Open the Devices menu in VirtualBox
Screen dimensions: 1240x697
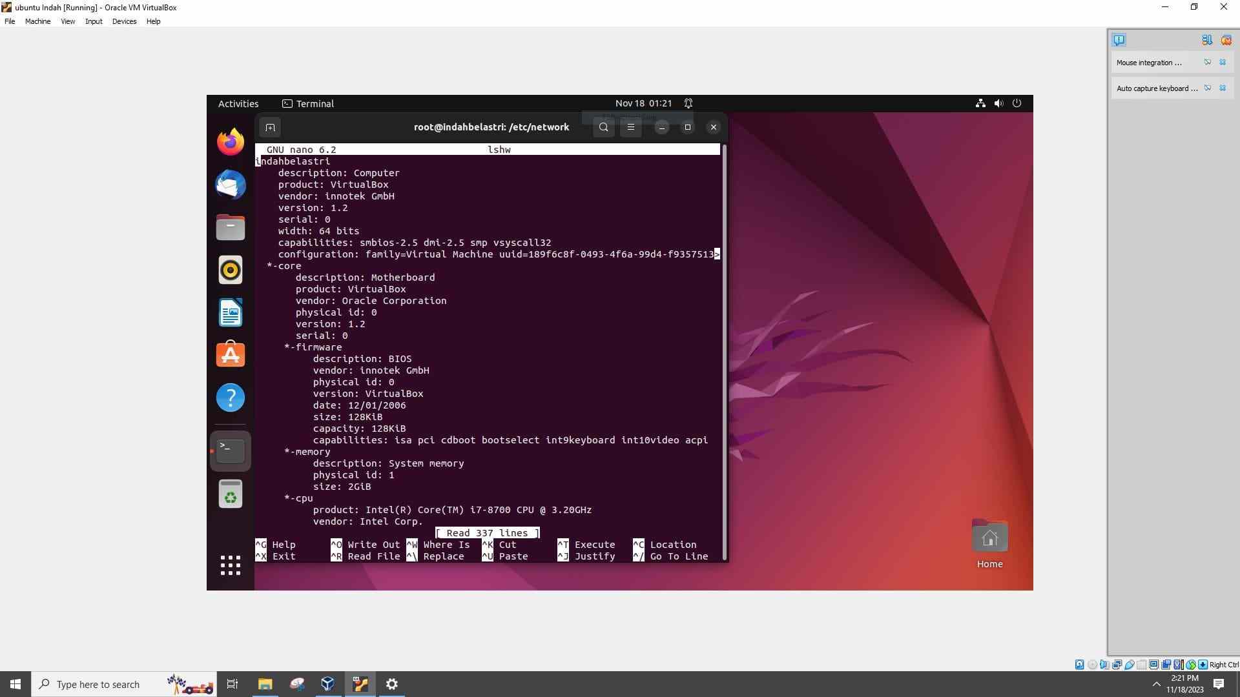point(124,21)
